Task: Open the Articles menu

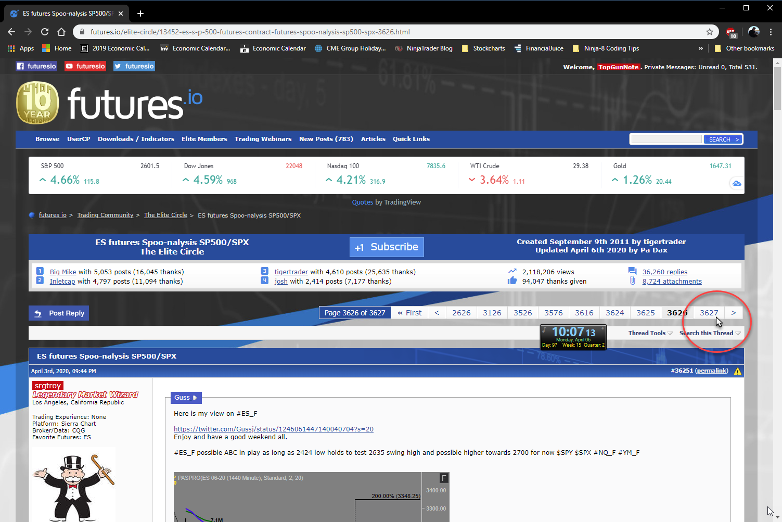Action: (374, 139)
